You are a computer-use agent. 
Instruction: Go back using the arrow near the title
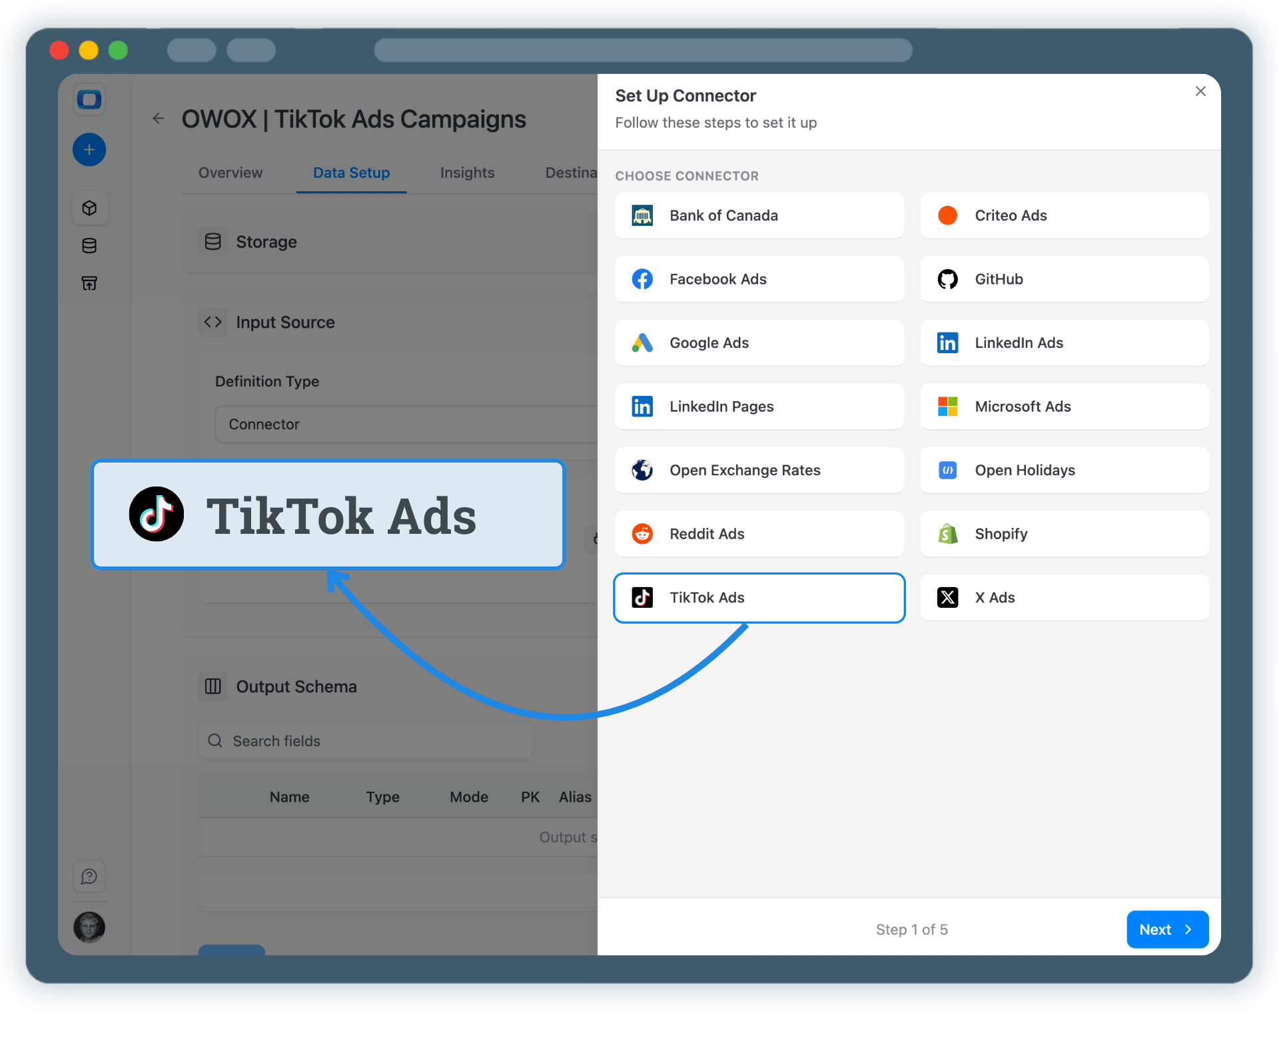click(x=158, y=118)
